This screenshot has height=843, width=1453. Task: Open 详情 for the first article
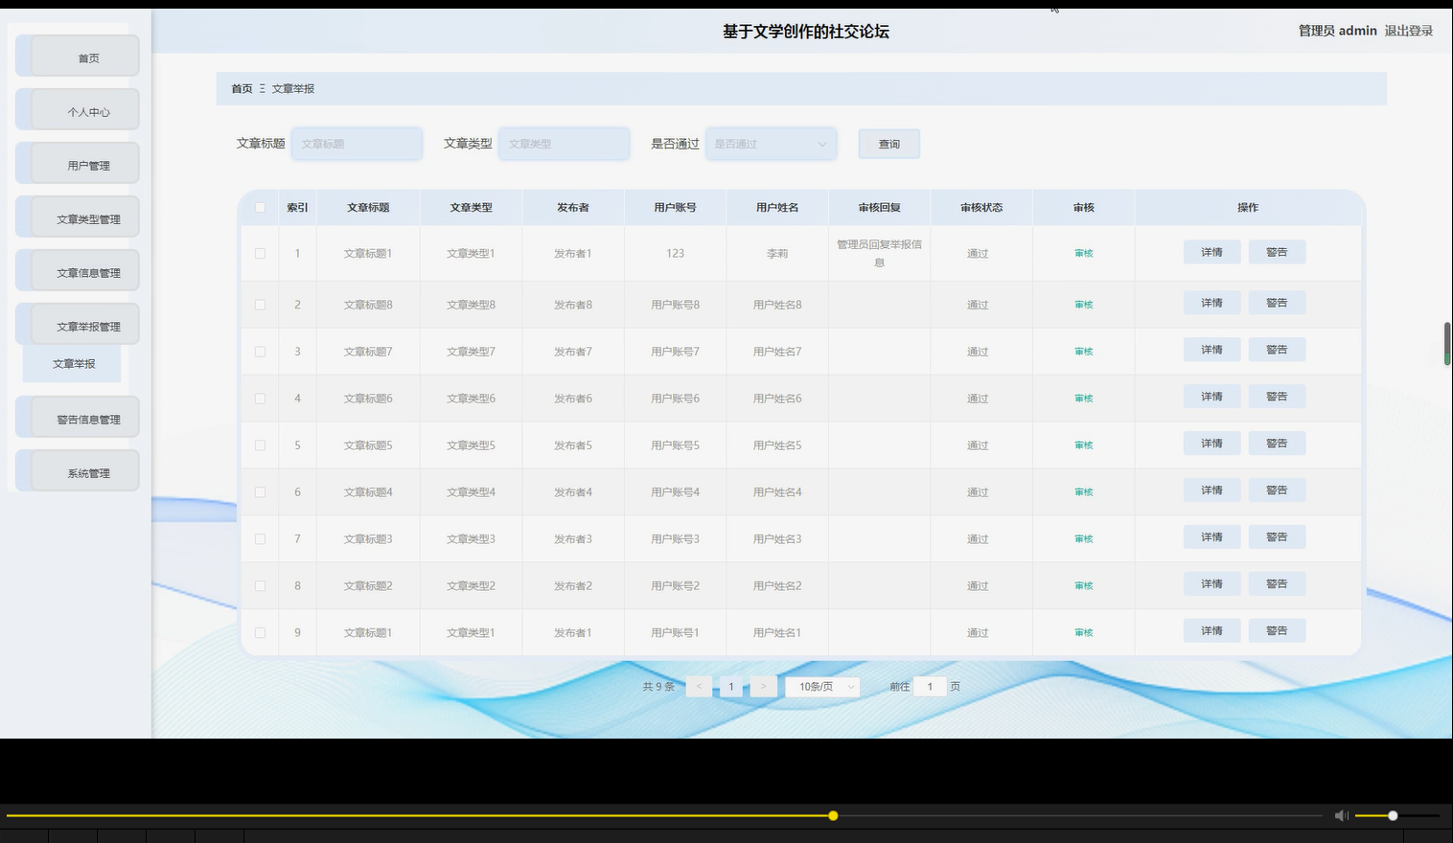pos(1211,251)
